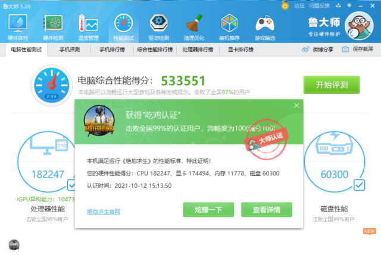Switch to 手机排行榜 tab
This screenshot has height=255, width=381.
coord(112,49)
